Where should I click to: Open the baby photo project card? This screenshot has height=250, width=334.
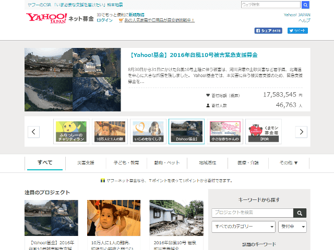coord(114,218)
